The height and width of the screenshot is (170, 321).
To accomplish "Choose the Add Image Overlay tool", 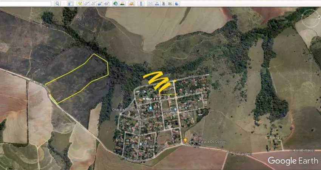I will (x=100, y=3).
